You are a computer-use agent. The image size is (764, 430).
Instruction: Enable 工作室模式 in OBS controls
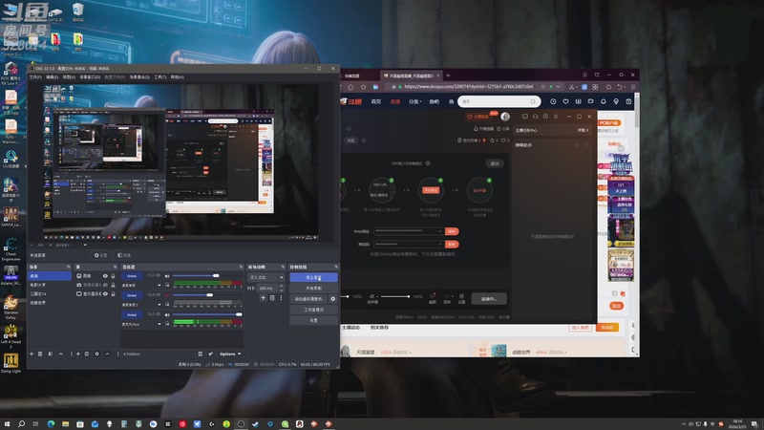tap(313, 310)
